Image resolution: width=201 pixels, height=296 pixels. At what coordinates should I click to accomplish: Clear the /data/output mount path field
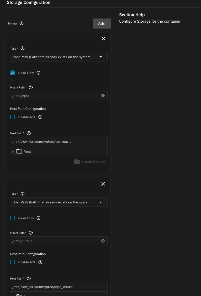tap(103, 241)
